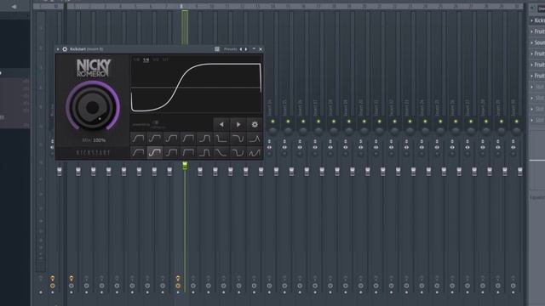The height and width of the screenshot is (306, 545).
Task: Mute Insert 18 with its green LED
Action: click(x=334, y=122)
